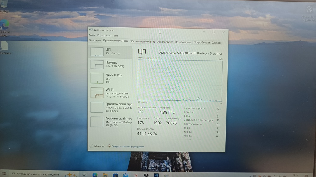Open the Файл menu
This screenshot has height=177, width=316.
(x=92, y=35)
